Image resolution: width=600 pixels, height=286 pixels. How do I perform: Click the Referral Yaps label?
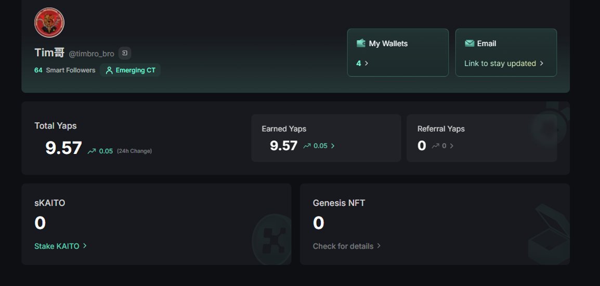tap(441, 129)
